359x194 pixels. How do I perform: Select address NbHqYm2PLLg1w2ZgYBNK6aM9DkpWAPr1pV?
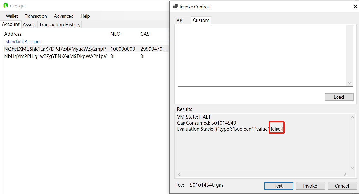55,56
